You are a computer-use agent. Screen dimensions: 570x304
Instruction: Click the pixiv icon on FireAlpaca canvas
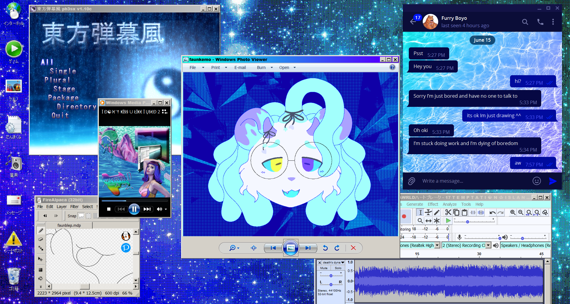click(x=126, y=247)
